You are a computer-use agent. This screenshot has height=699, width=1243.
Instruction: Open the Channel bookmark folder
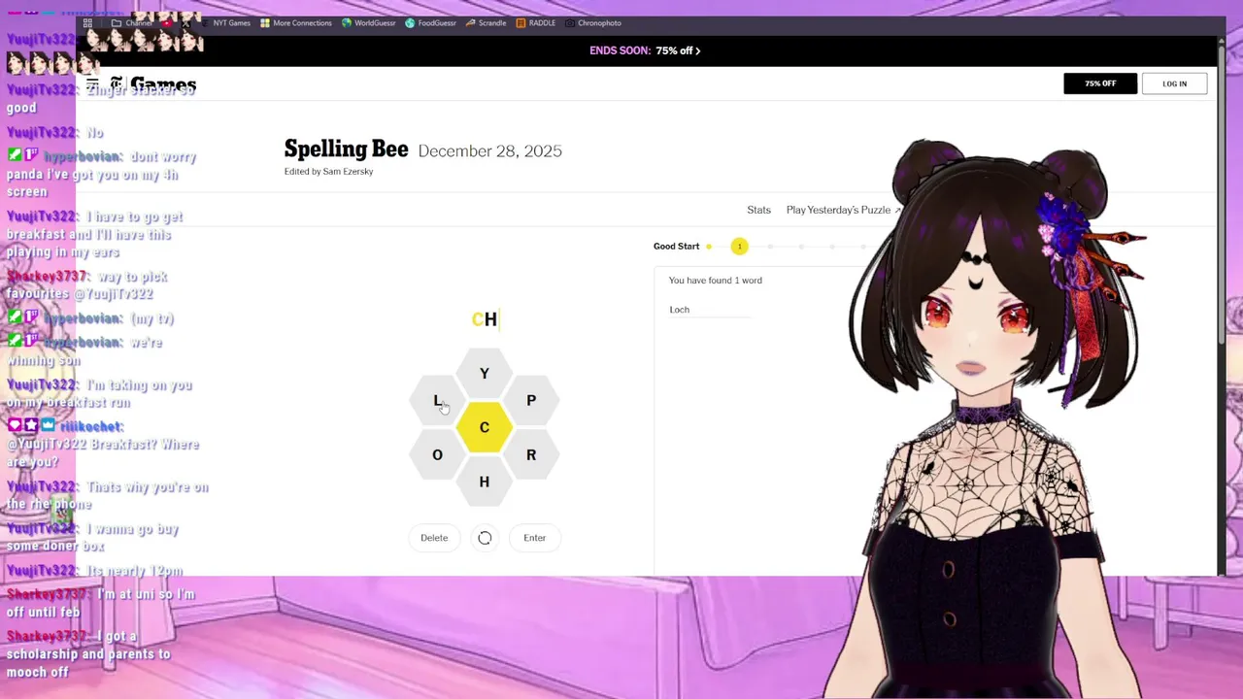132,22
